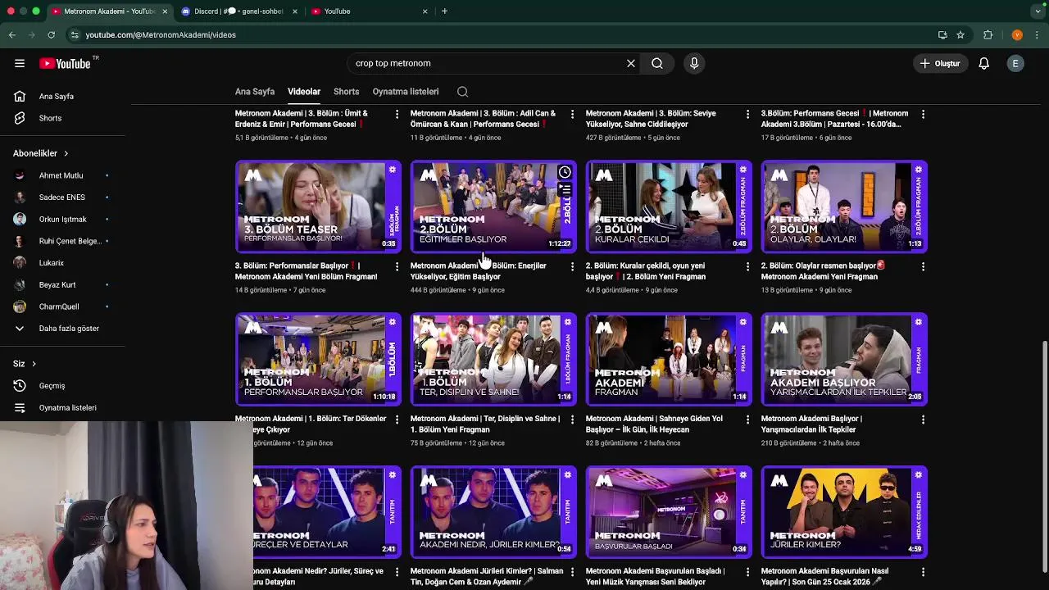Switch to the second YouTube browser tab

369,11
